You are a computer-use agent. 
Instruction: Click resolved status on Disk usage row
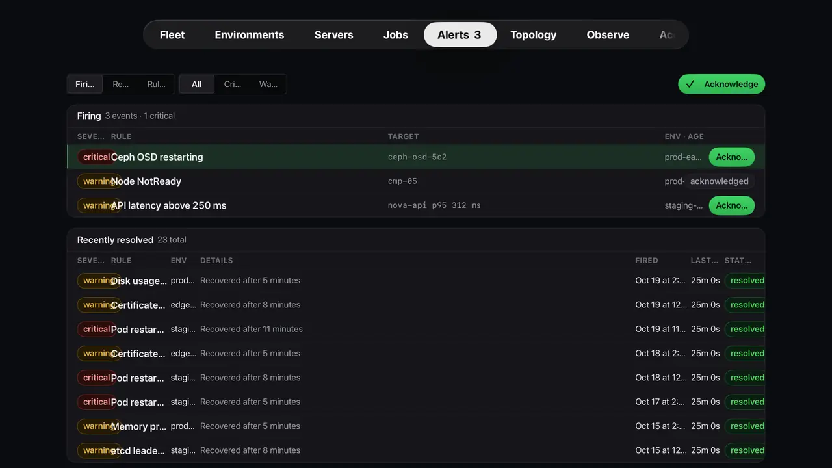pyautogui.click(x=745, y=281)
